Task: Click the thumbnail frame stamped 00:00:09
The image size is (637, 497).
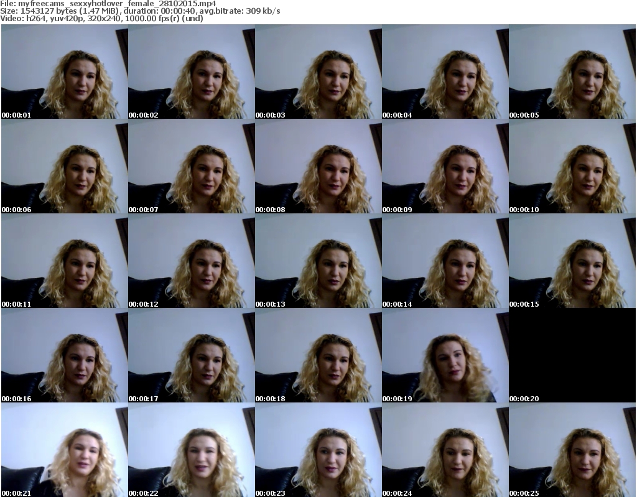Action: (x=445, y=166)
